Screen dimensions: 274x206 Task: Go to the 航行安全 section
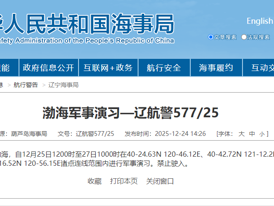(x=164, y=68)
